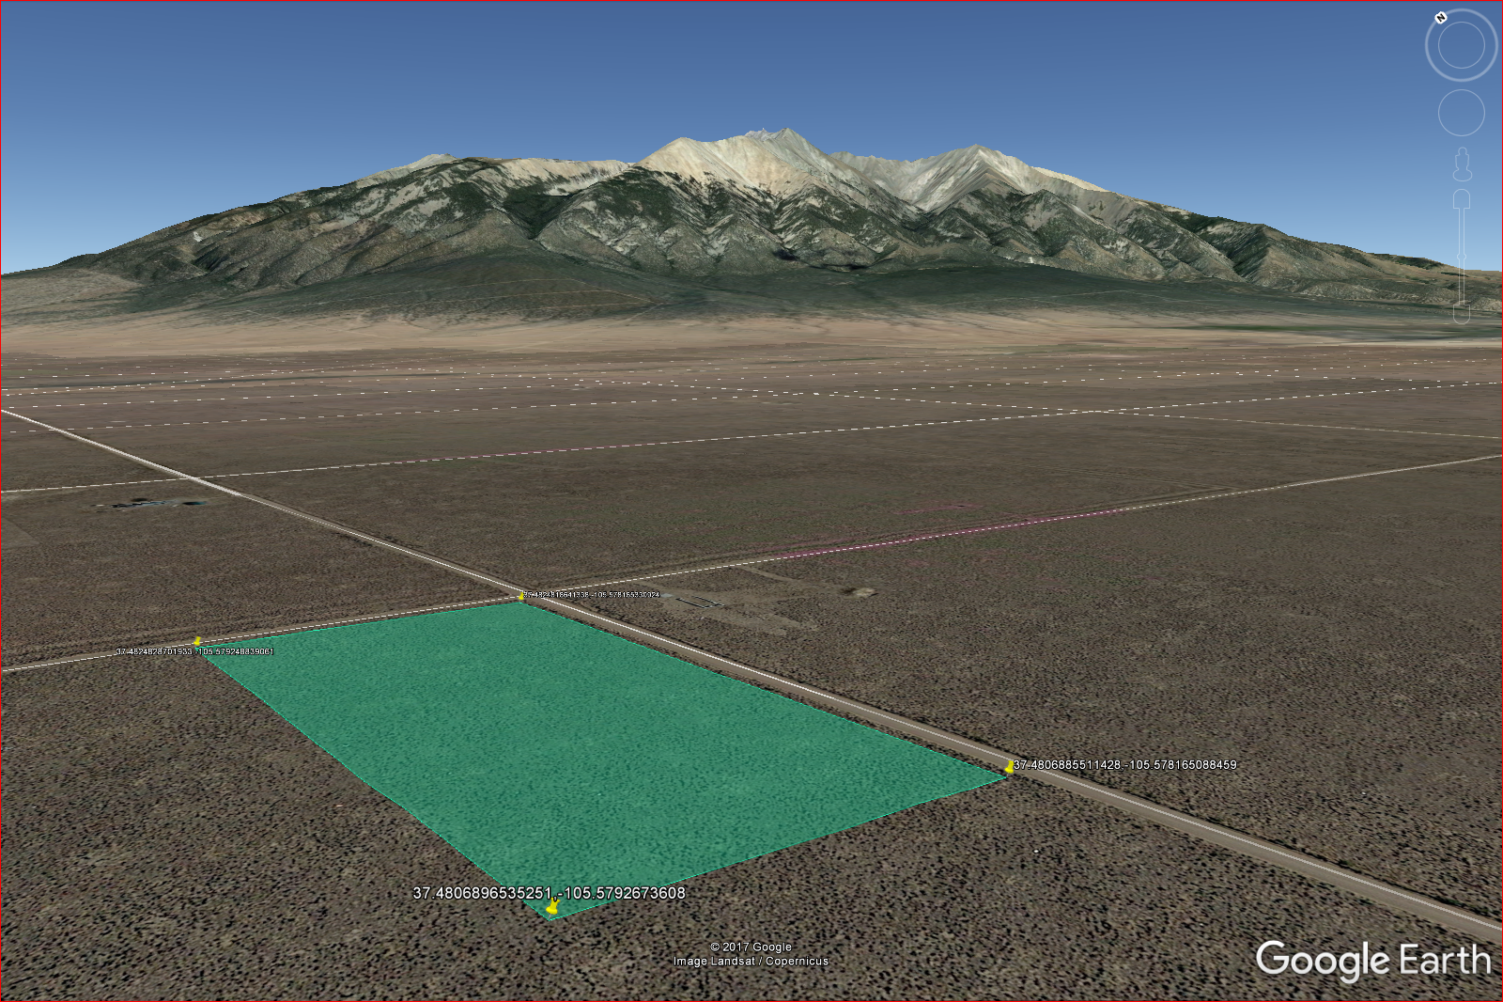The width and height of the screenshot is (1503, 1002).
Task: Select the yellow pushpin at 37.4806885511428
Action: coord(1010,767)
